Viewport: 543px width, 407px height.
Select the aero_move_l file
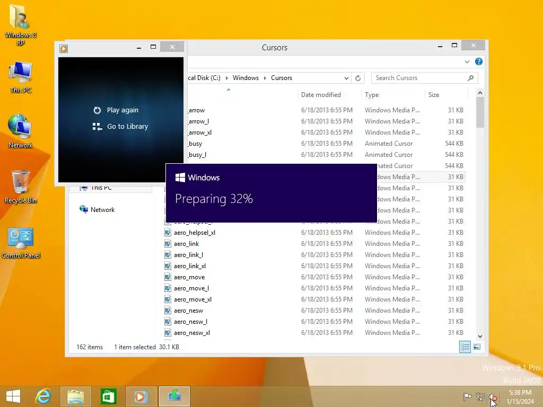click(x=191, y=288)
